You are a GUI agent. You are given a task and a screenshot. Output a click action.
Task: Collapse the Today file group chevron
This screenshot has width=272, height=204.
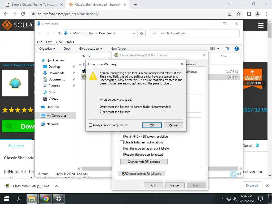click(80, 64)
